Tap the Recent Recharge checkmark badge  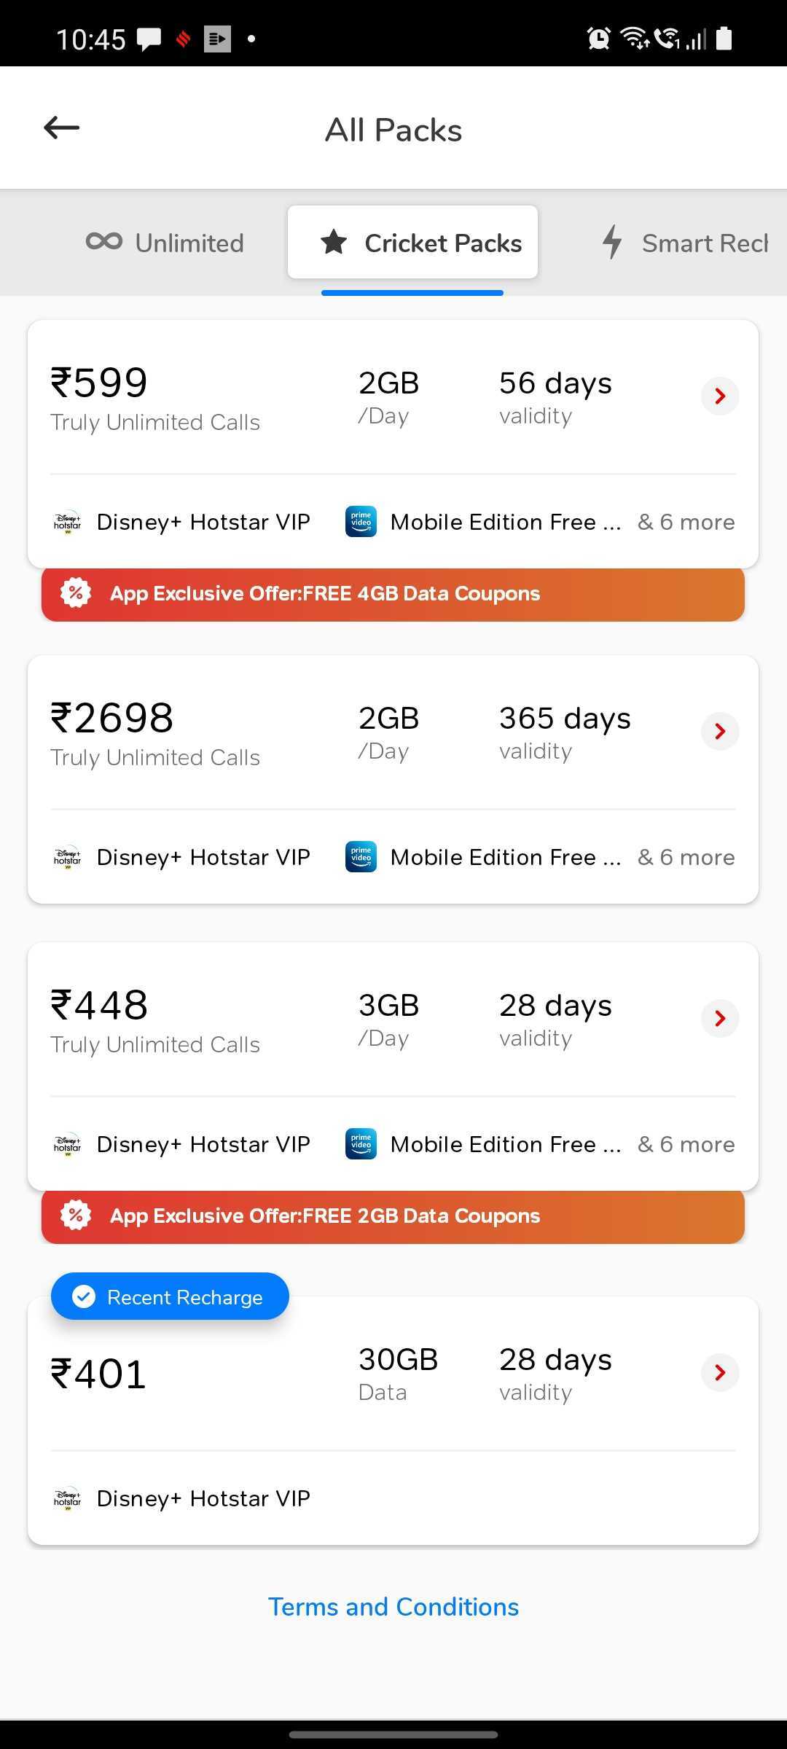coord(85,1296)
